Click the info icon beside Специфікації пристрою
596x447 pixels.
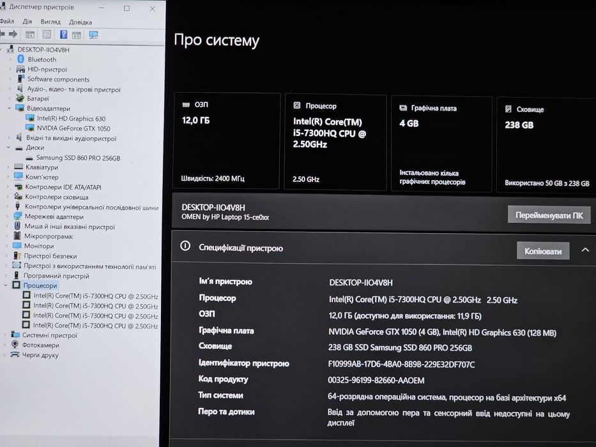pyautogui.click(x=185, y=246)
